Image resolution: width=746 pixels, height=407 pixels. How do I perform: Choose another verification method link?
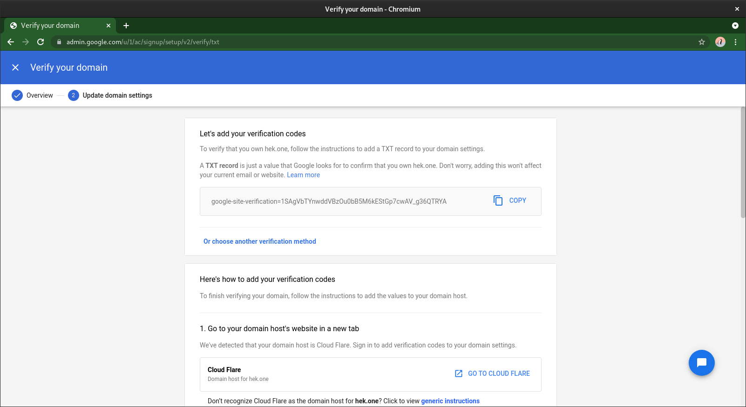(259, 241)
